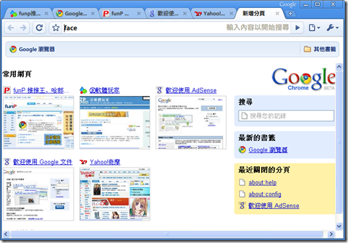Reload the page with the refresh button
The image size is (348, 243).
pyautogui.click(x=39, y=28)
